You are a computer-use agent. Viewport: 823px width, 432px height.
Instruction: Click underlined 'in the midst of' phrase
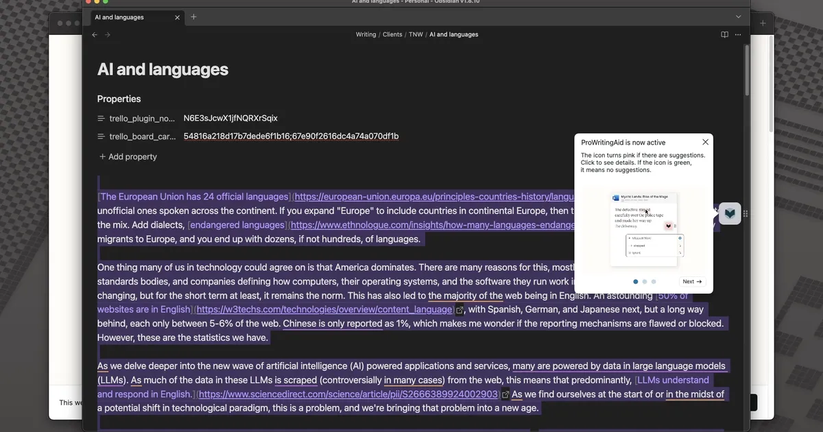(695, 394)
